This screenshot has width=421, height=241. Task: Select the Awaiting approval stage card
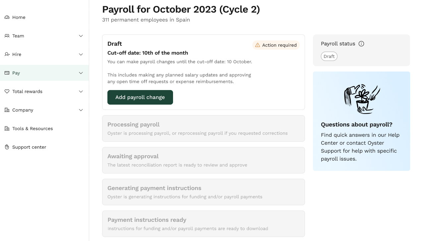[x=203, y=160]
